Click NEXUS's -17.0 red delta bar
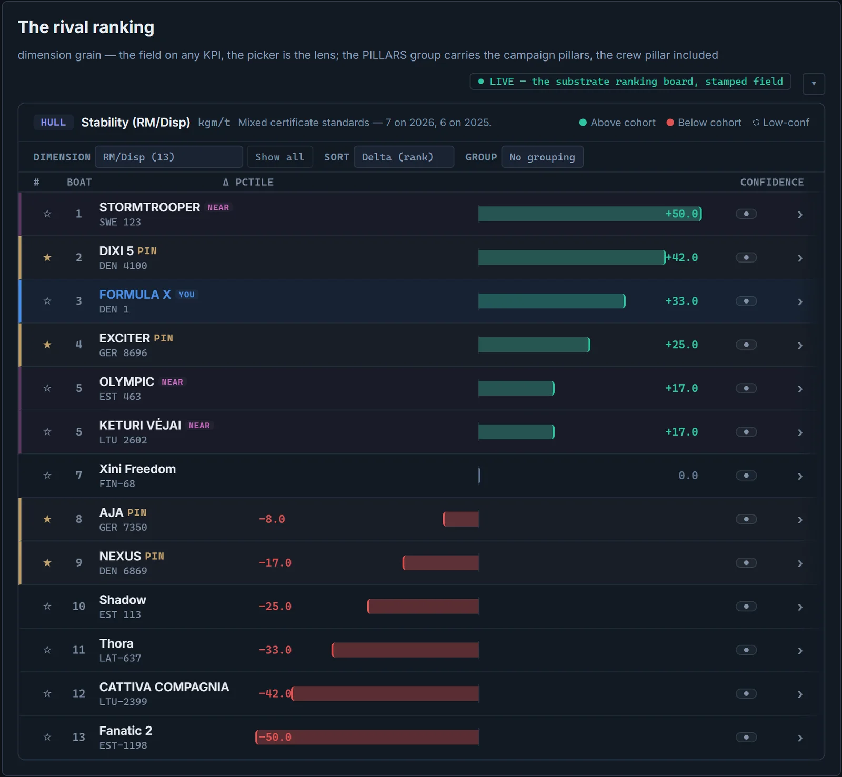The width and height of the screenshot is (842, 777). pyautogui.click(x=441, y=563)
